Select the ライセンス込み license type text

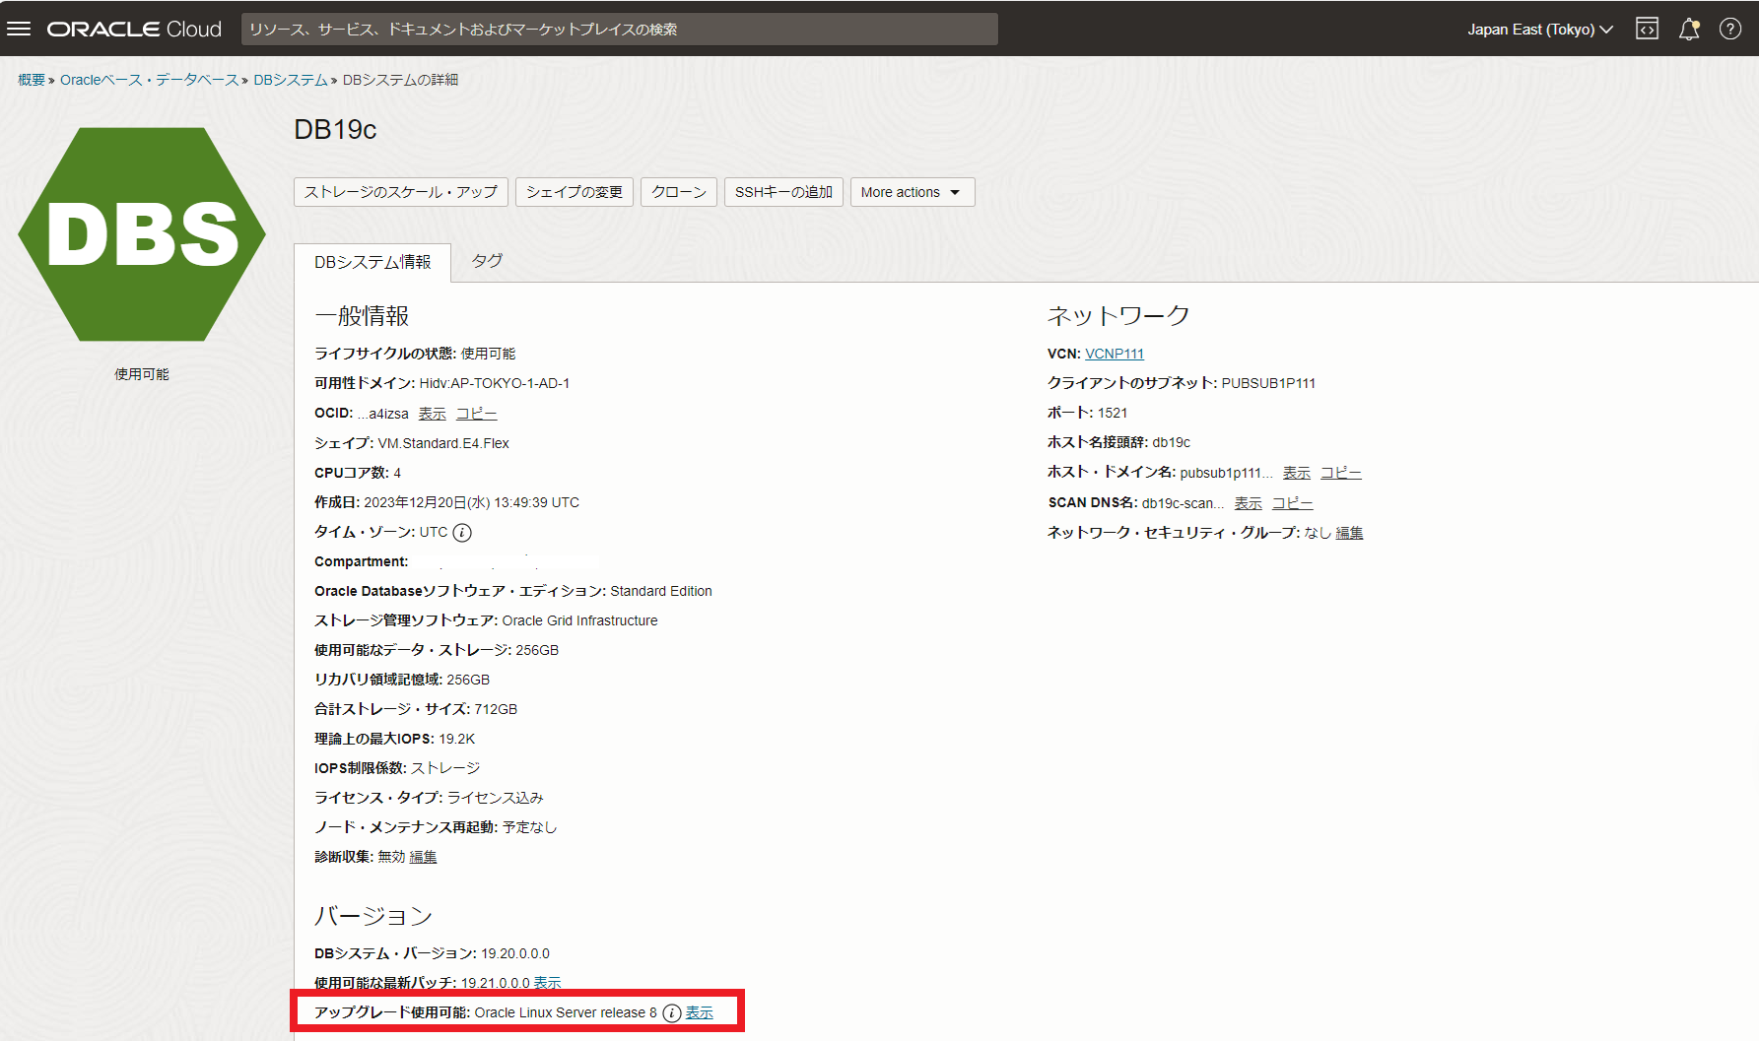496,798
